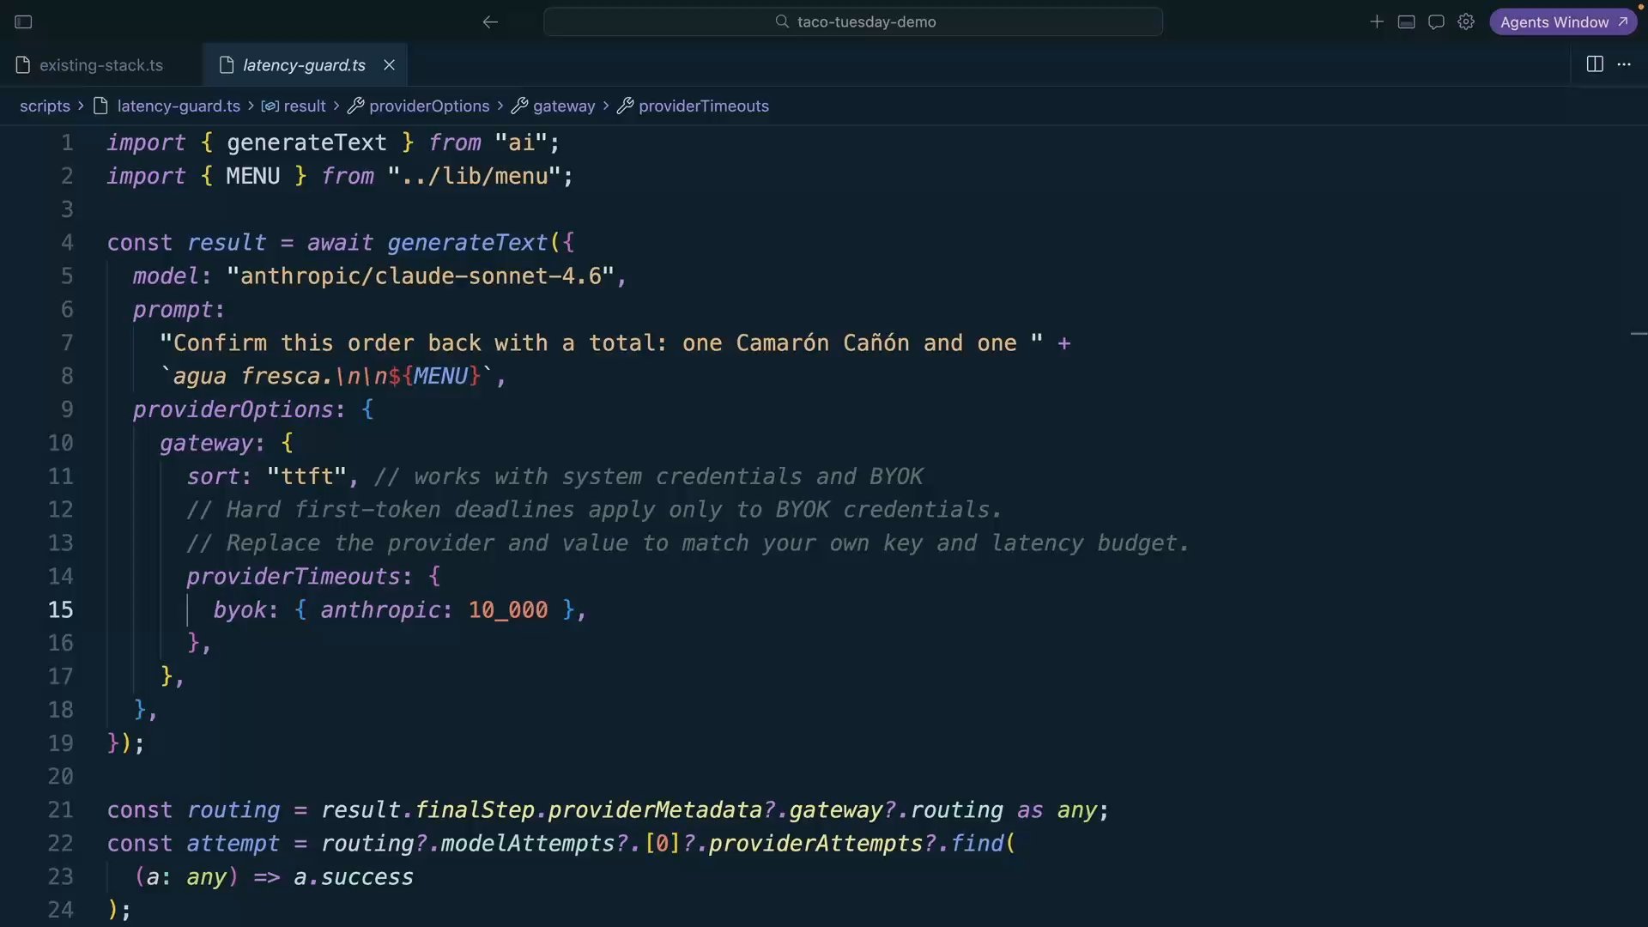Screen dimensions: 1648x927
Task: Focus the taco-tuesday-demo search field
Action: point(853,21)
